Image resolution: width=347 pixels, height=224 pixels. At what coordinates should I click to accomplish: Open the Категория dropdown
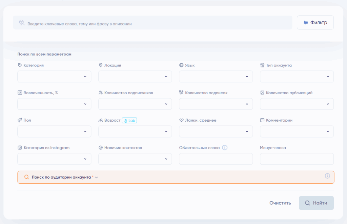(54, 77)
